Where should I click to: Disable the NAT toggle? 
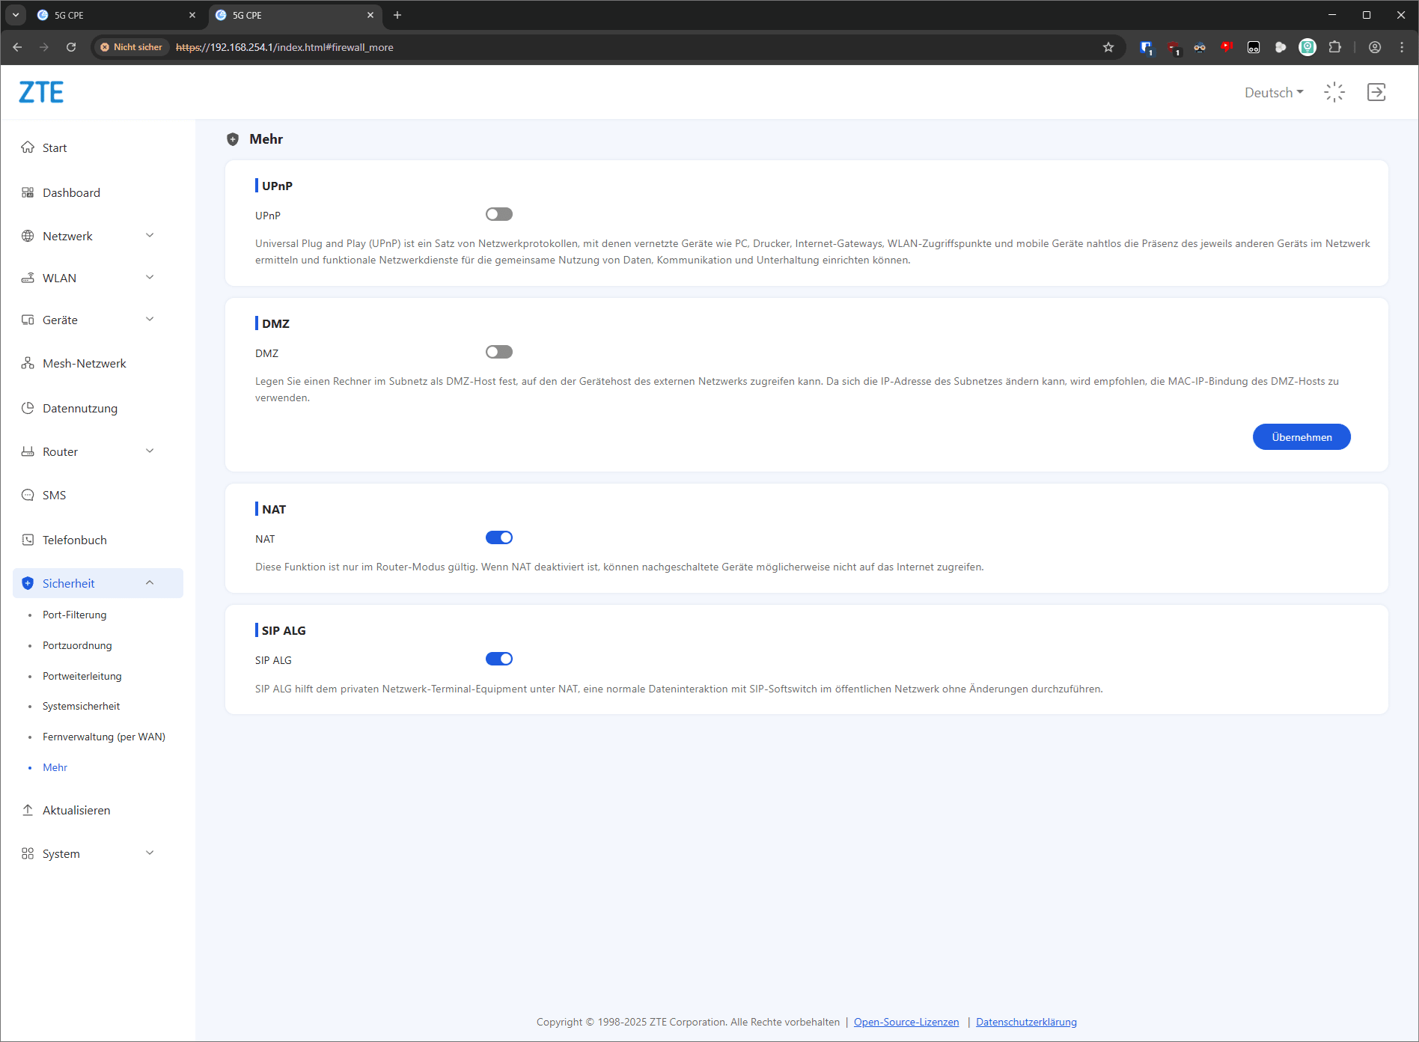[498, 538]
